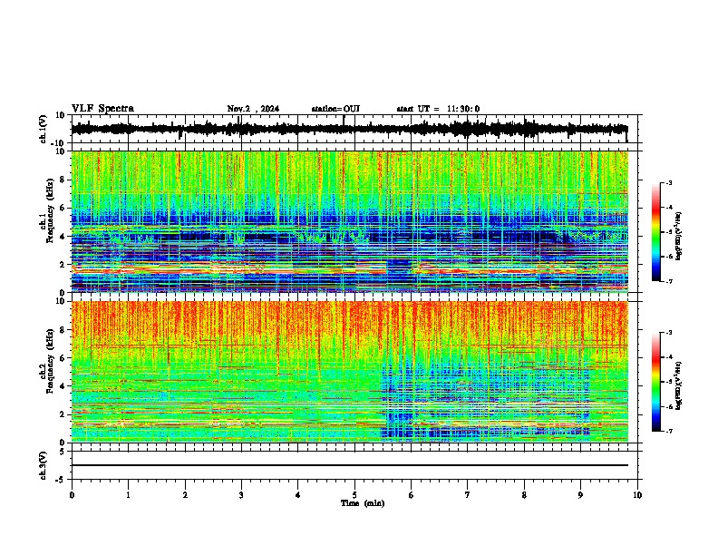
Task: Click the "8" kHz tick on ch.1 frequency axis
Action: tap(63, 180)
